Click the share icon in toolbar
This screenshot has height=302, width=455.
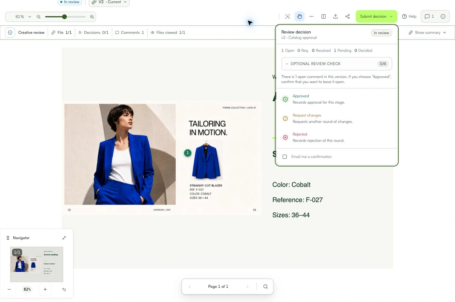(x=348, y=16)
